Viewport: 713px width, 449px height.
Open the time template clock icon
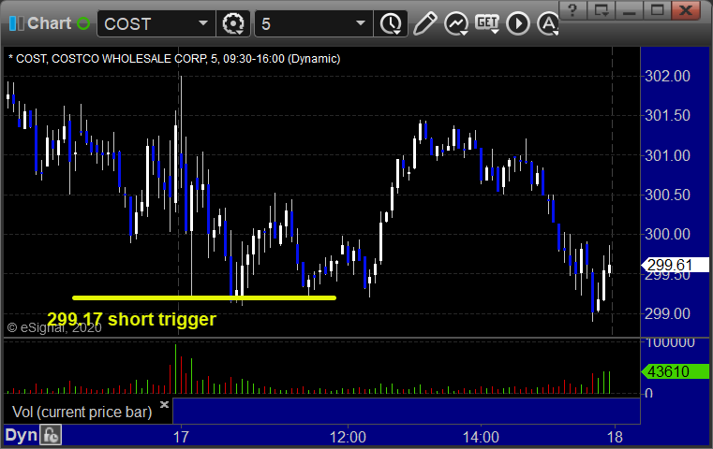[x=391, y=23]
